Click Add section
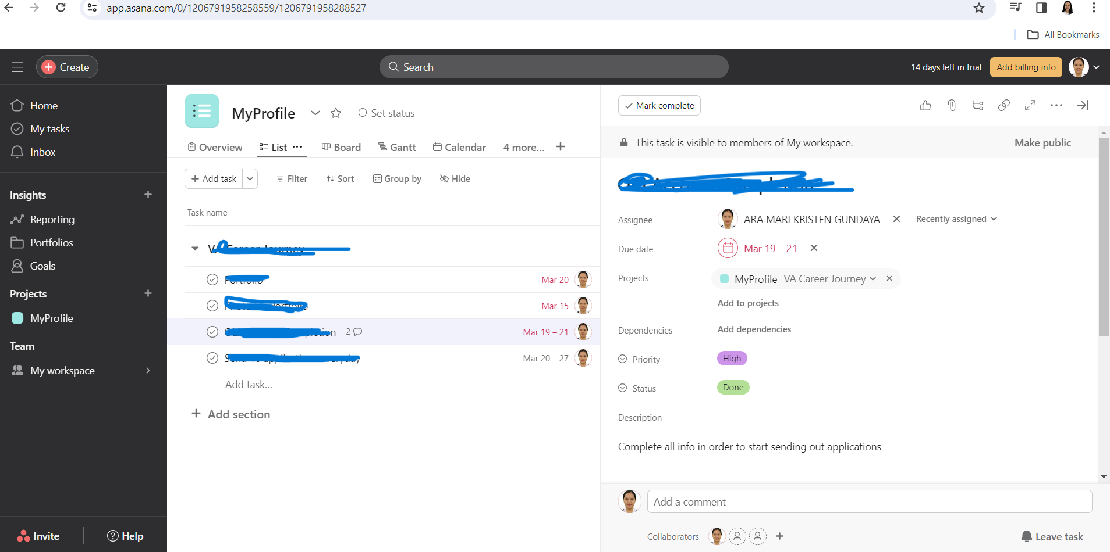The height and width of the screenshot is (552, 1110). click(231, 414)
